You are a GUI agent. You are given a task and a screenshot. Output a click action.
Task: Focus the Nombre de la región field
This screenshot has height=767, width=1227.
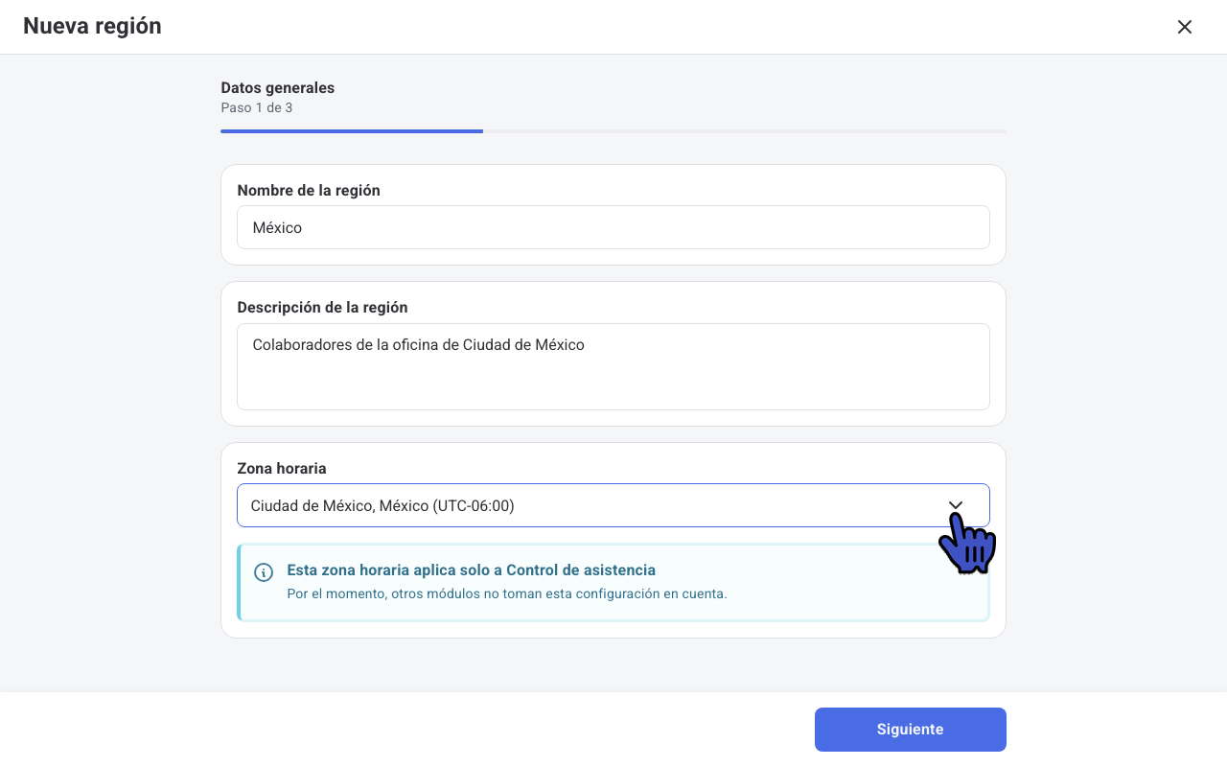coord(613,227)
